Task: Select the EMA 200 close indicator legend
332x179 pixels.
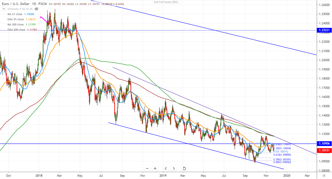Action: click(x=16, y=30)
